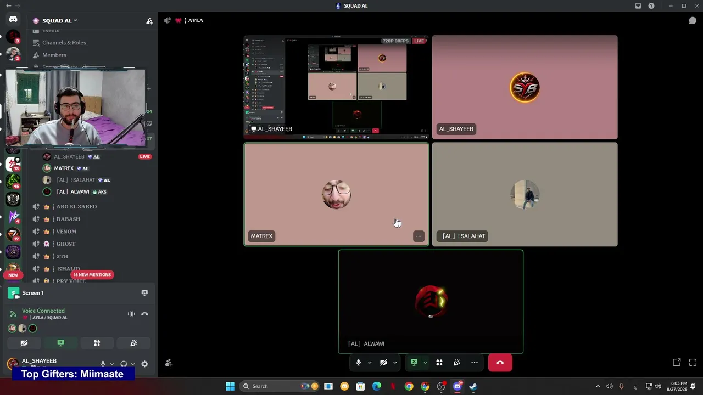Focus [AL] !SALAHAT video tile

coord(525,194)
